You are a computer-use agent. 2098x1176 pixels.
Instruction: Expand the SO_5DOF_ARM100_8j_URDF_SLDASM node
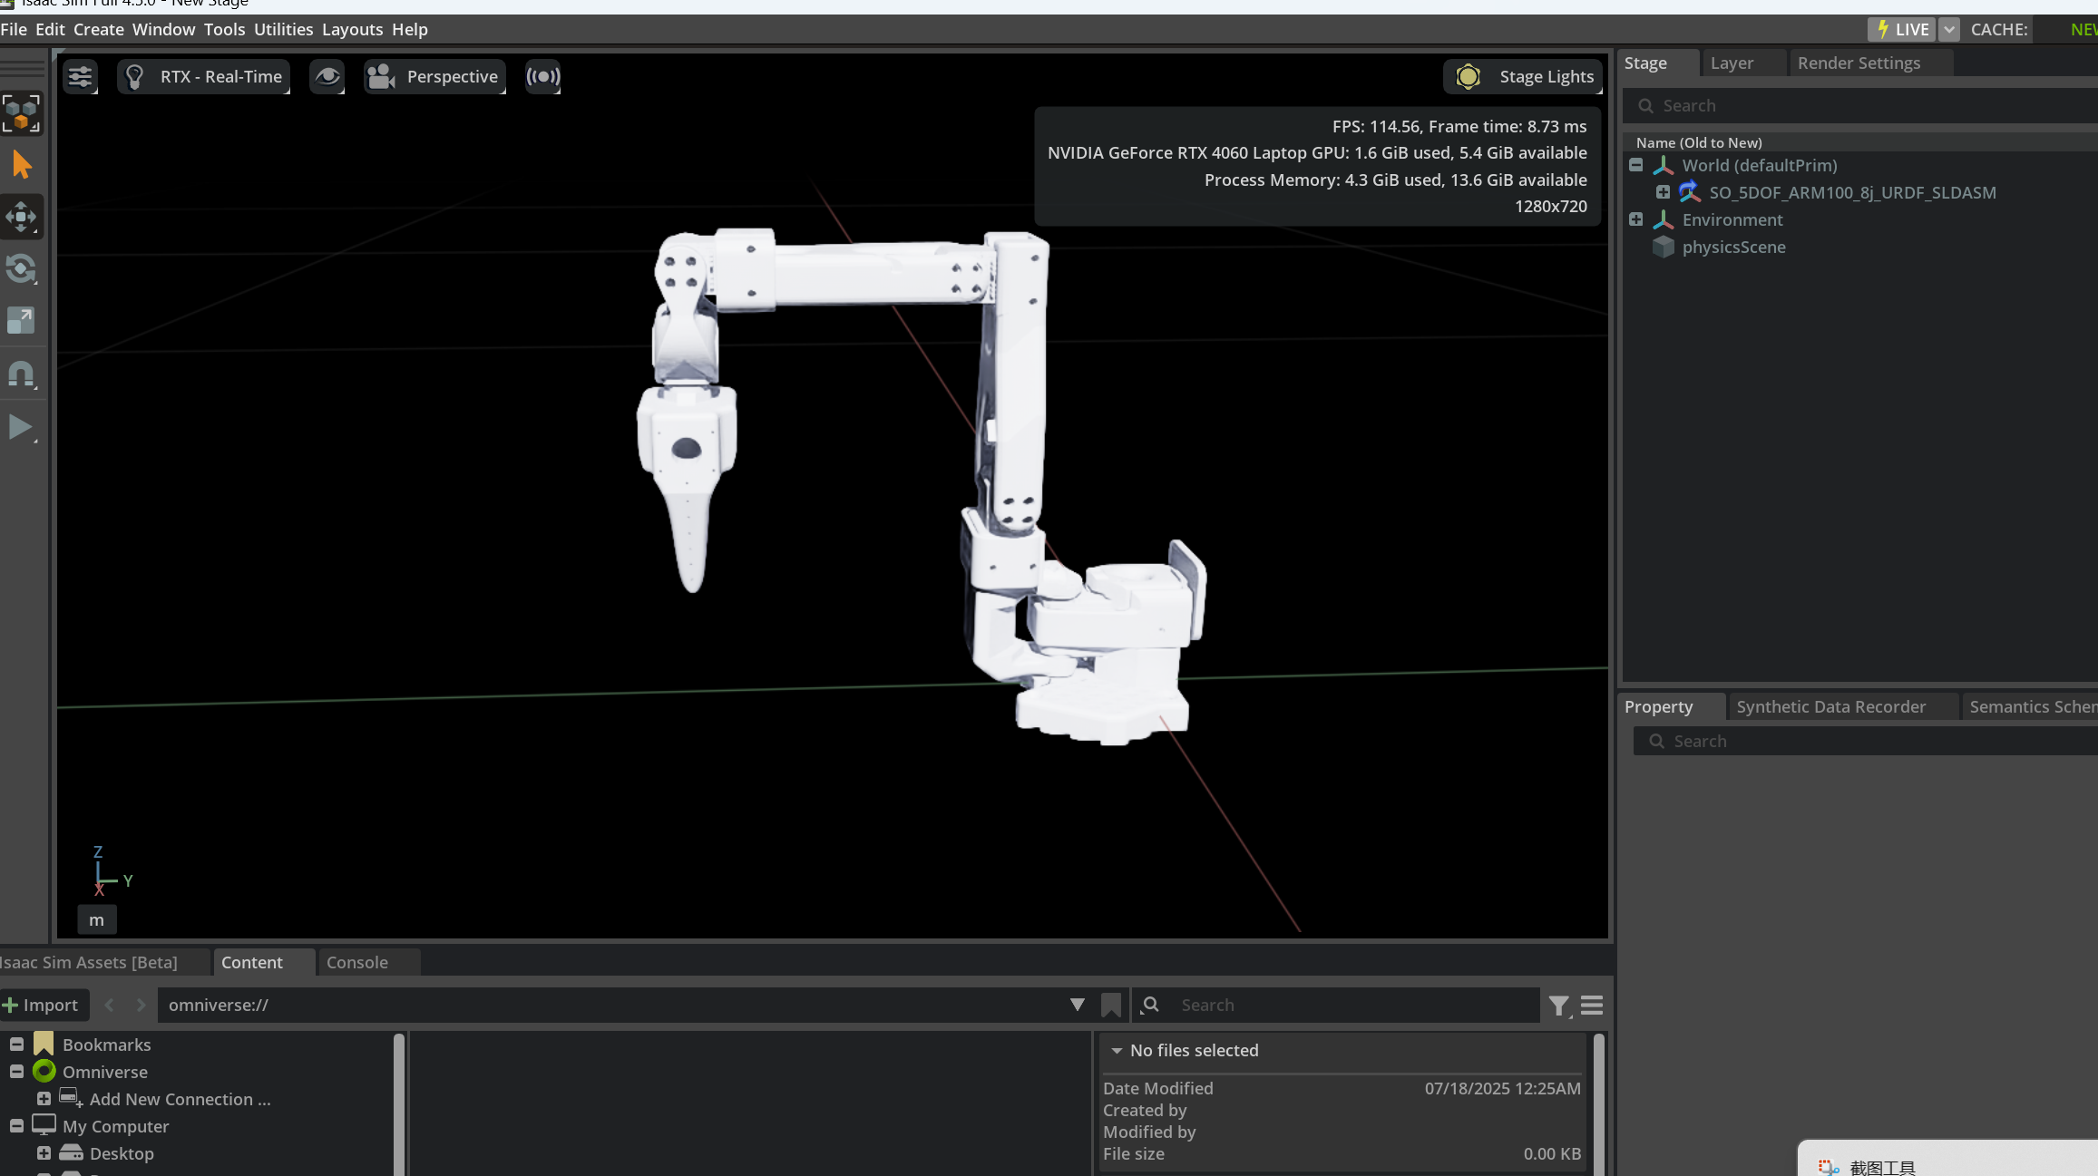[1663, 192]
